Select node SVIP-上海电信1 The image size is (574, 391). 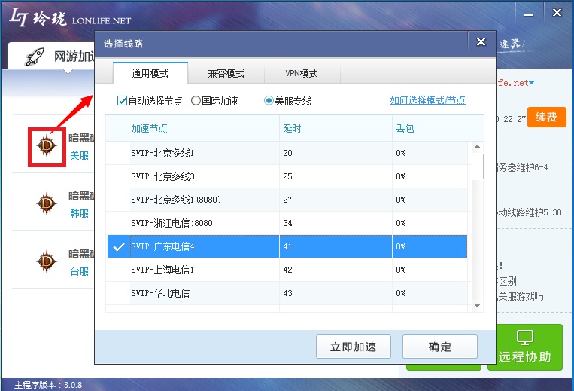click(x=287, y=270)
